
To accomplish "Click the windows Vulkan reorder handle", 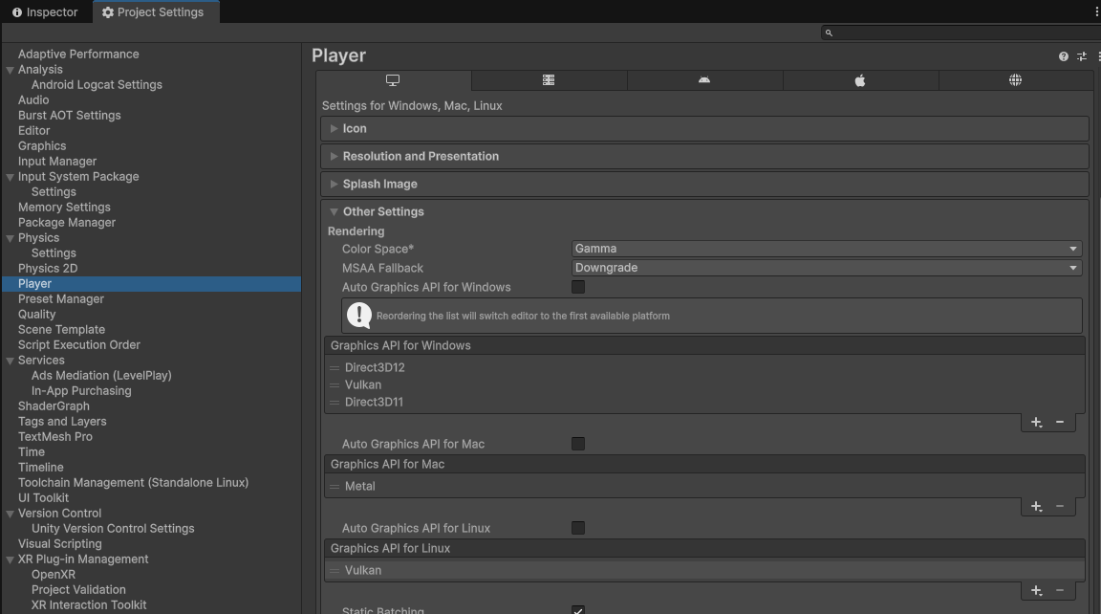I will click(335, 385).
